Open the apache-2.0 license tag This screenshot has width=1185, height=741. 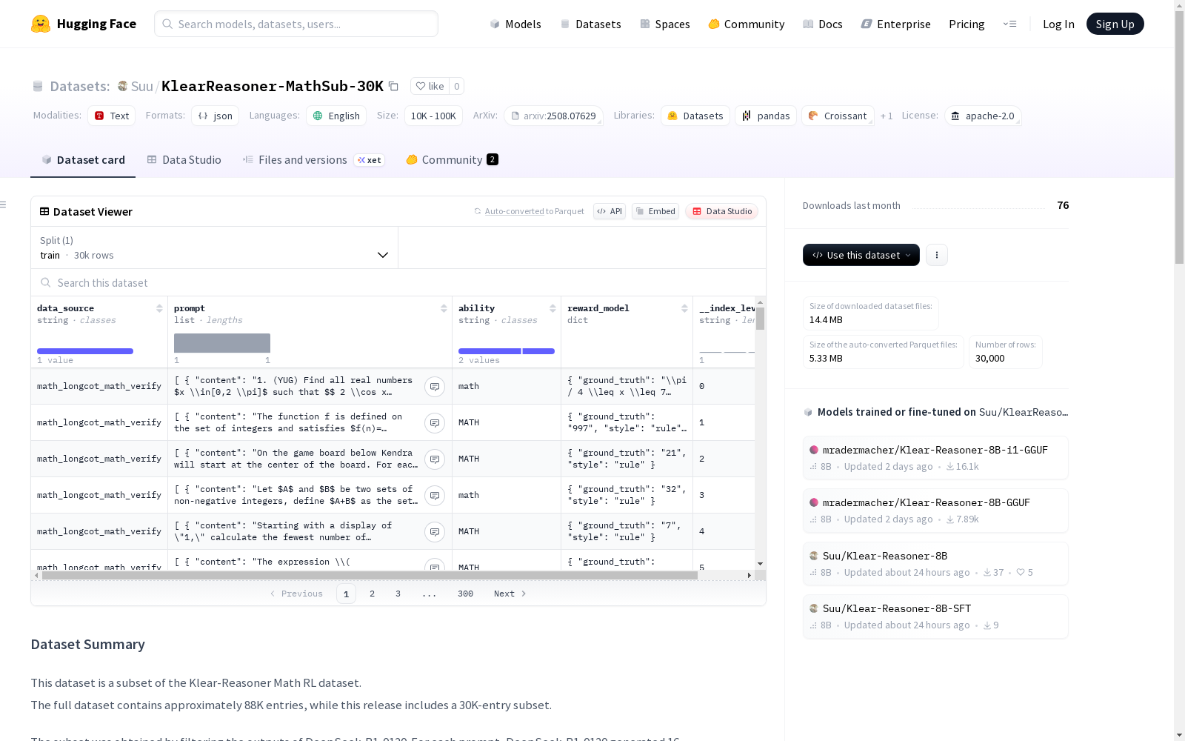(983, 116)
